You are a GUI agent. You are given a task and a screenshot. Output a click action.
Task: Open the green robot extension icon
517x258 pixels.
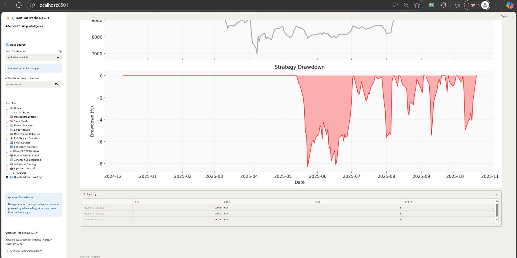(x=431, y=5)
